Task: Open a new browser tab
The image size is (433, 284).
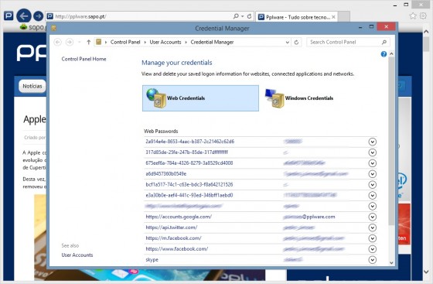Action: 344,17
